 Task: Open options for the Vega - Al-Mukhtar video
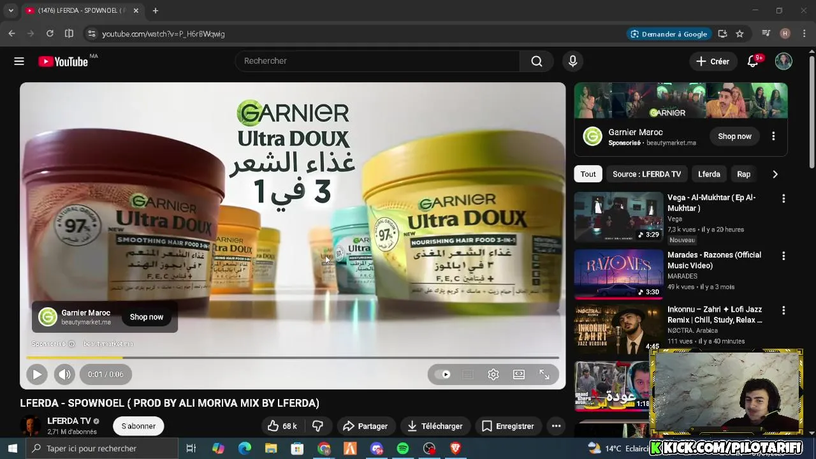pyautogui.click(x=783, y=198)
